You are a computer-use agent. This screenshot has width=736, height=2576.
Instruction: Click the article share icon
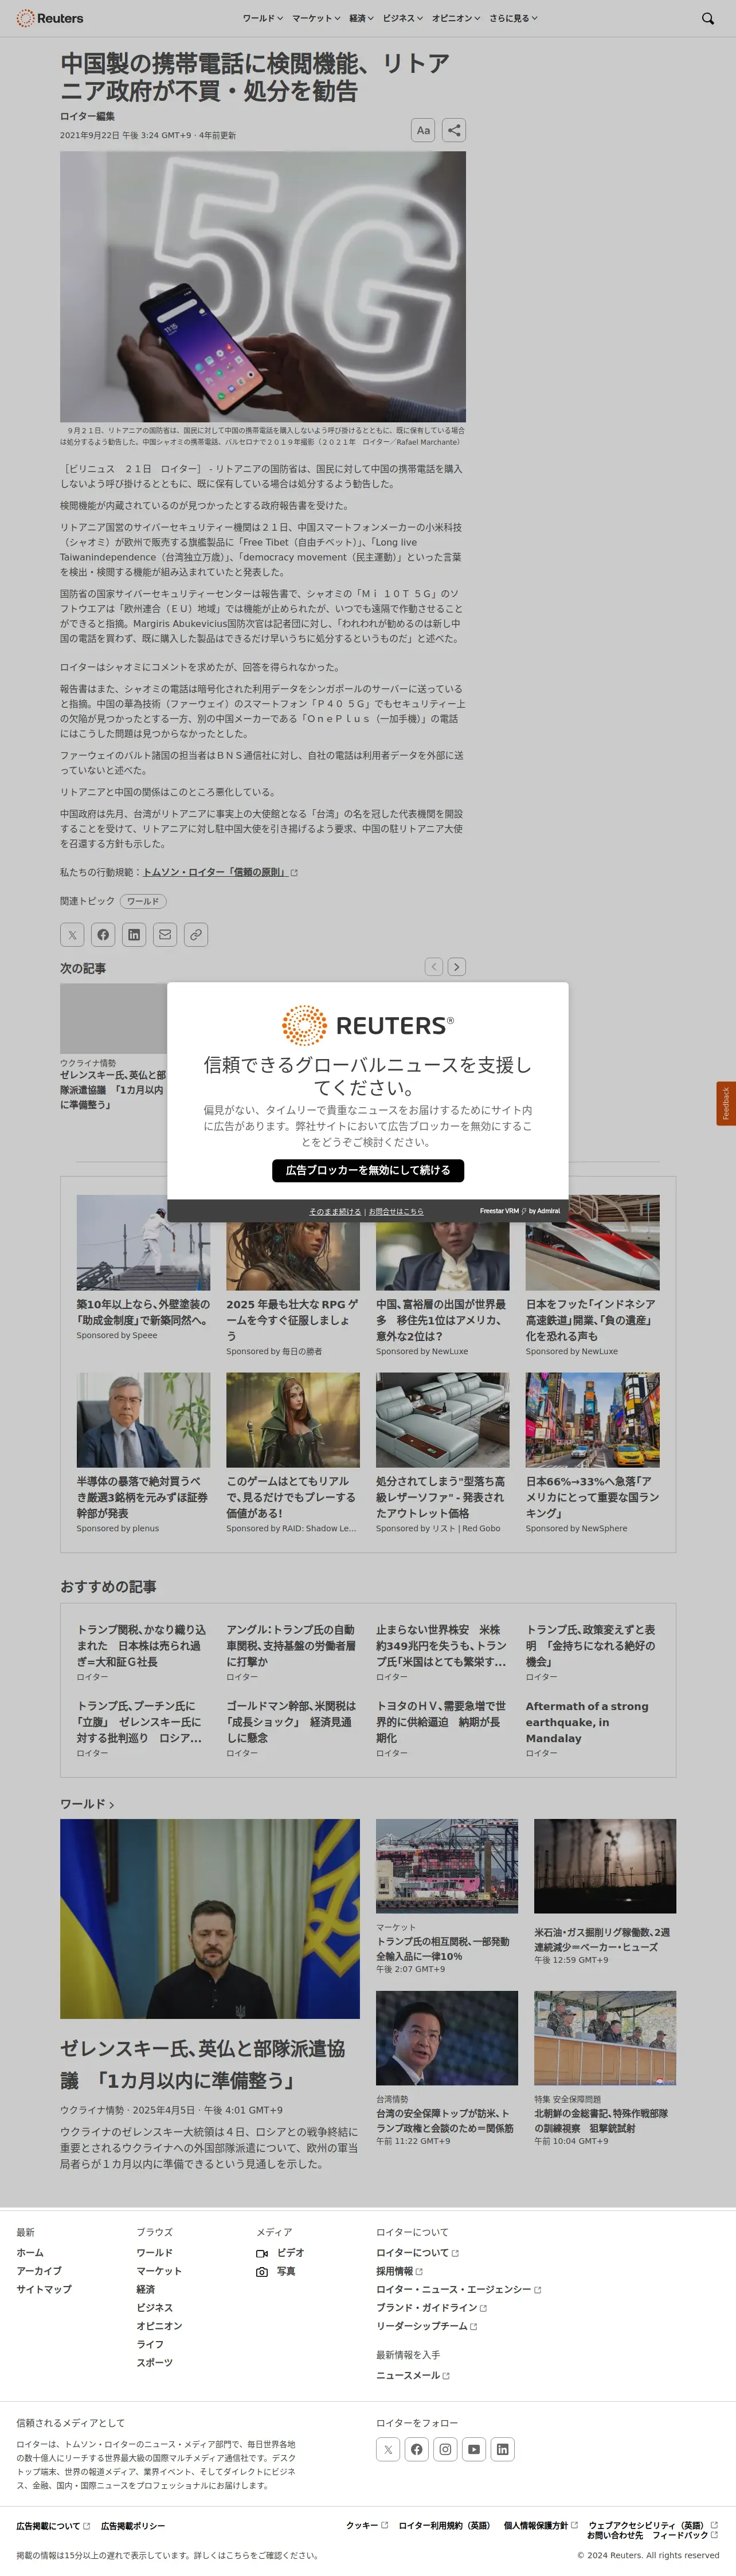pyautogui.click(x=454, y=130)
